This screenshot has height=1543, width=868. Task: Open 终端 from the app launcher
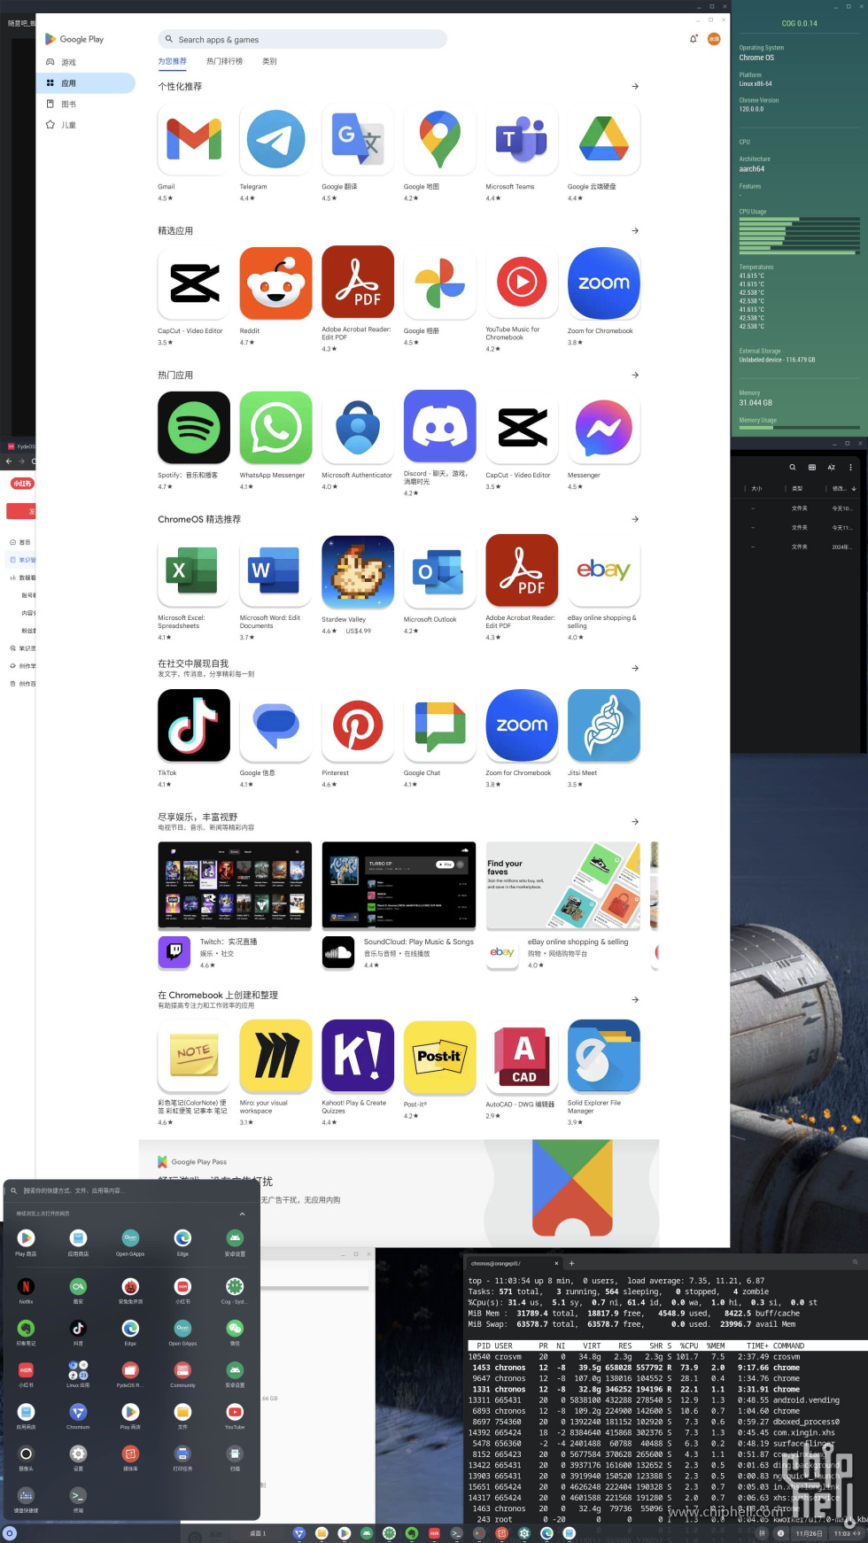click(78, 1499)
